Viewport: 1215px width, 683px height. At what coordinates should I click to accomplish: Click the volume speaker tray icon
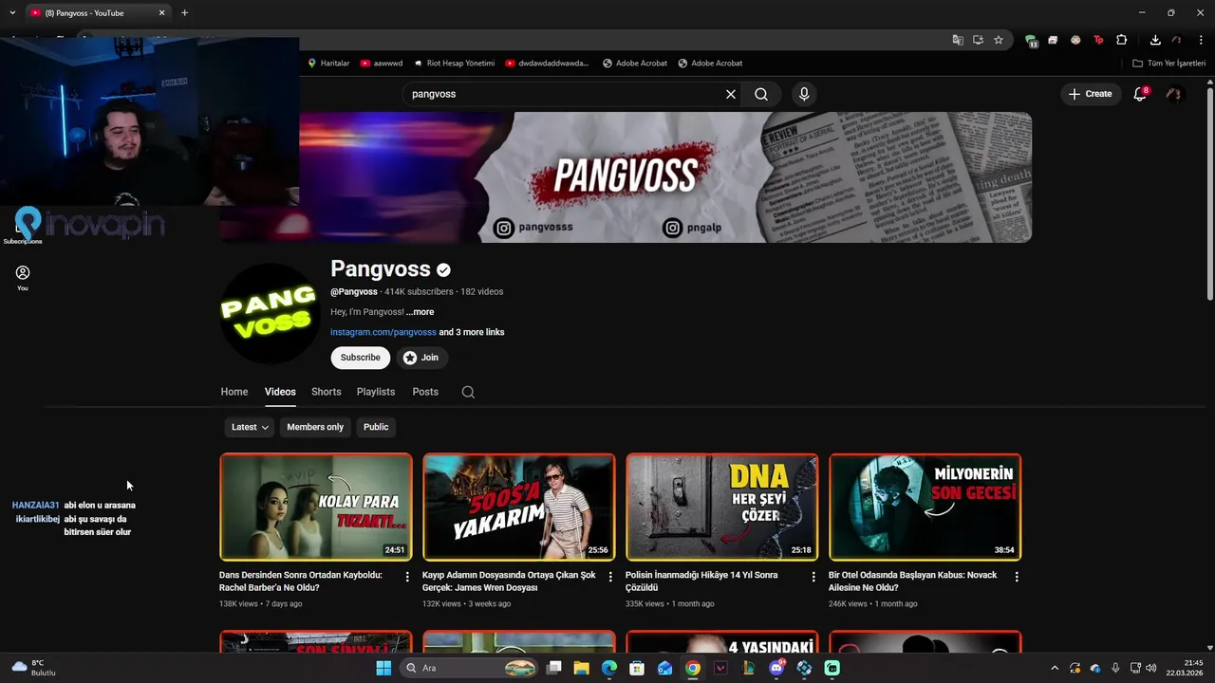tap(1150, 668)
